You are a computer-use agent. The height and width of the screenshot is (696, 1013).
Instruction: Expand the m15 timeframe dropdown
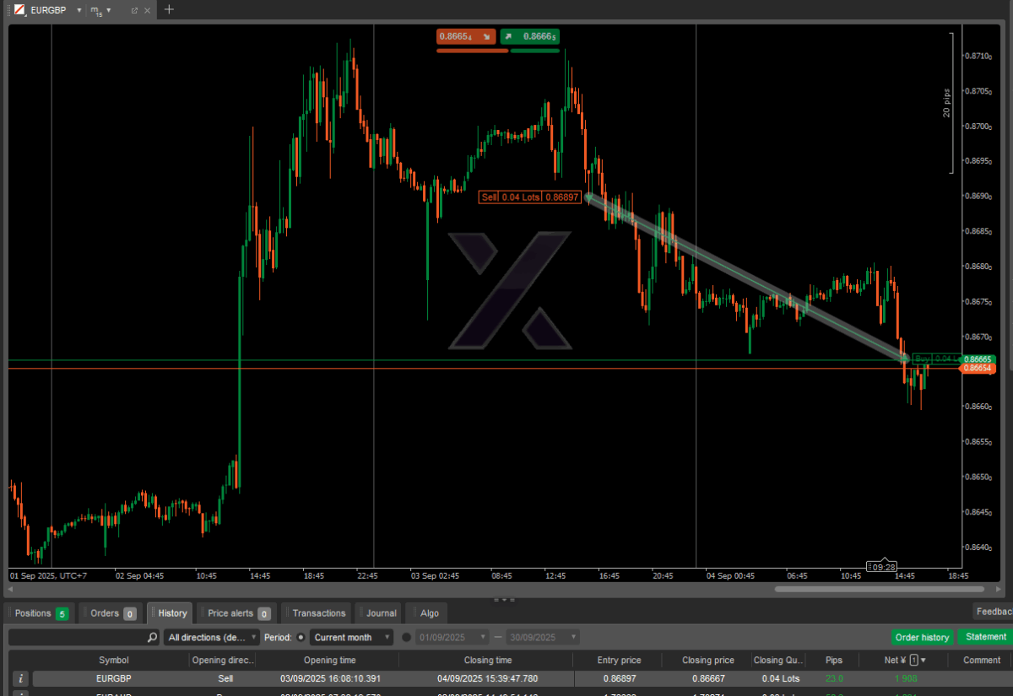(108, 10)
